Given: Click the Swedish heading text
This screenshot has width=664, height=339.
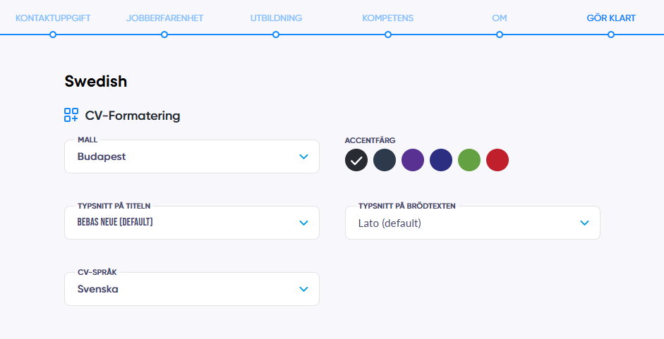Looking at the screenshot, I should pyautogui.click(x=96, y=81).
